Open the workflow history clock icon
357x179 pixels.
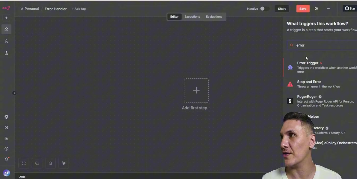tap(316, 9)
